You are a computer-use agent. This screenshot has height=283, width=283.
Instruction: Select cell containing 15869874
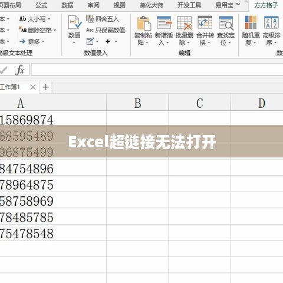(x=53, y=119)
